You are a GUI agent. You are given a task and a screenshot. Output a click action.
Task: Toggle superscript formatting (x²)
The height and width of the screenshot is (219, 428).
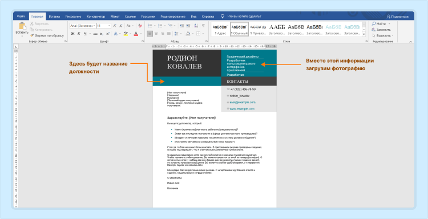(x=108, y=34)
